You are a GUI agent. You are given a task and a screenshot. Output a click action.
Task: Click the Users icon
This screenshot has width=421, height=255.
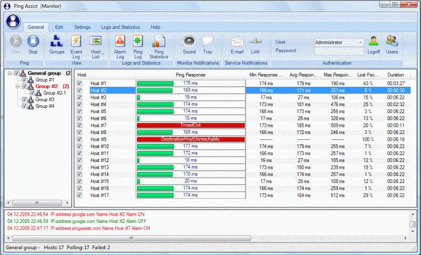[392, 44]
